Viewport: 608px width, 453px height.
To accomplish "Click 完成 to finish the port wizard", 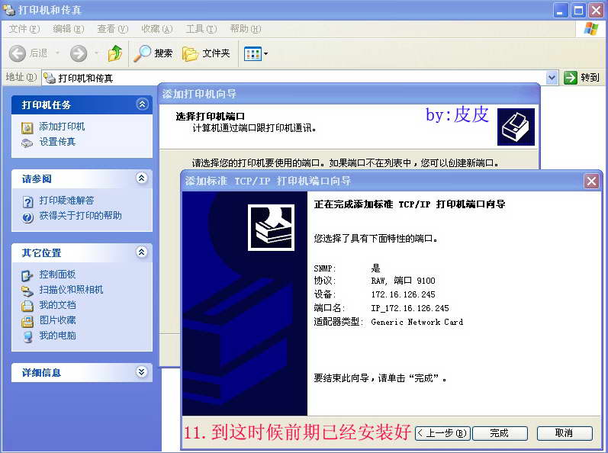I will (x=500, y=433).
